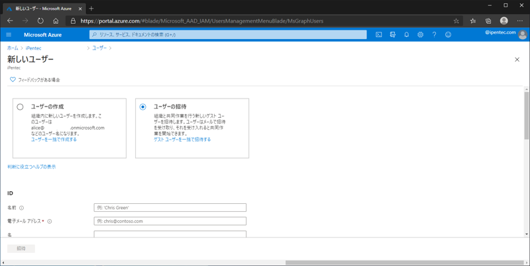Open the Azure portal hamburger menu
Viewport: 530px width, 266px height.
click(9, 35)
